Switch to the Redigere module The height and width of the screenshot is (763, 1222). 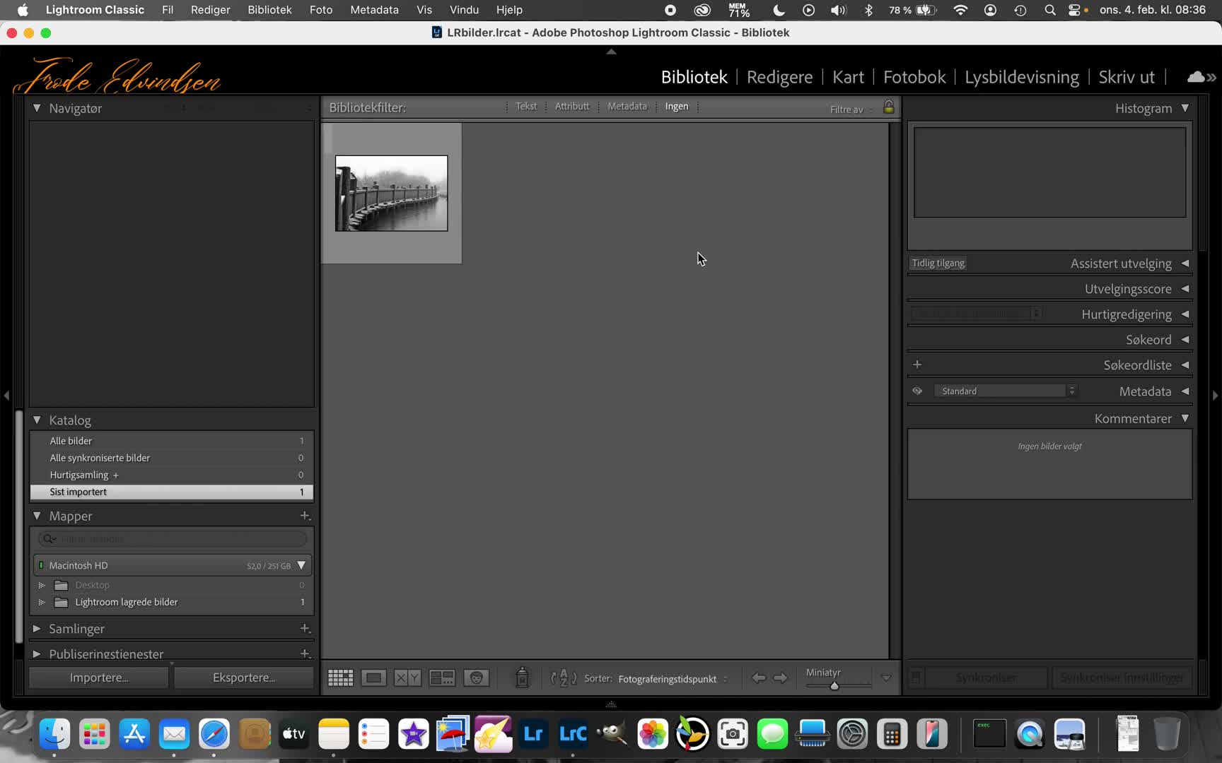[779, 77]
